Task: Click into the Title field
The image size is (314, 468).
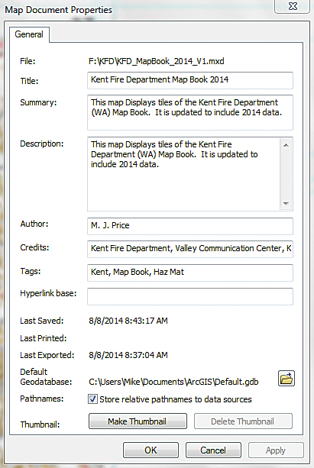Action: point(190,80)
